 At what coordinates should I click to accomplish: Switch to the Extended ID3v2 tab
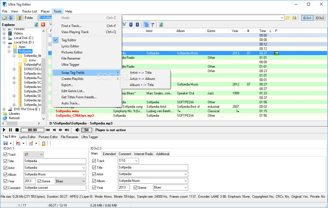[109, 154]
